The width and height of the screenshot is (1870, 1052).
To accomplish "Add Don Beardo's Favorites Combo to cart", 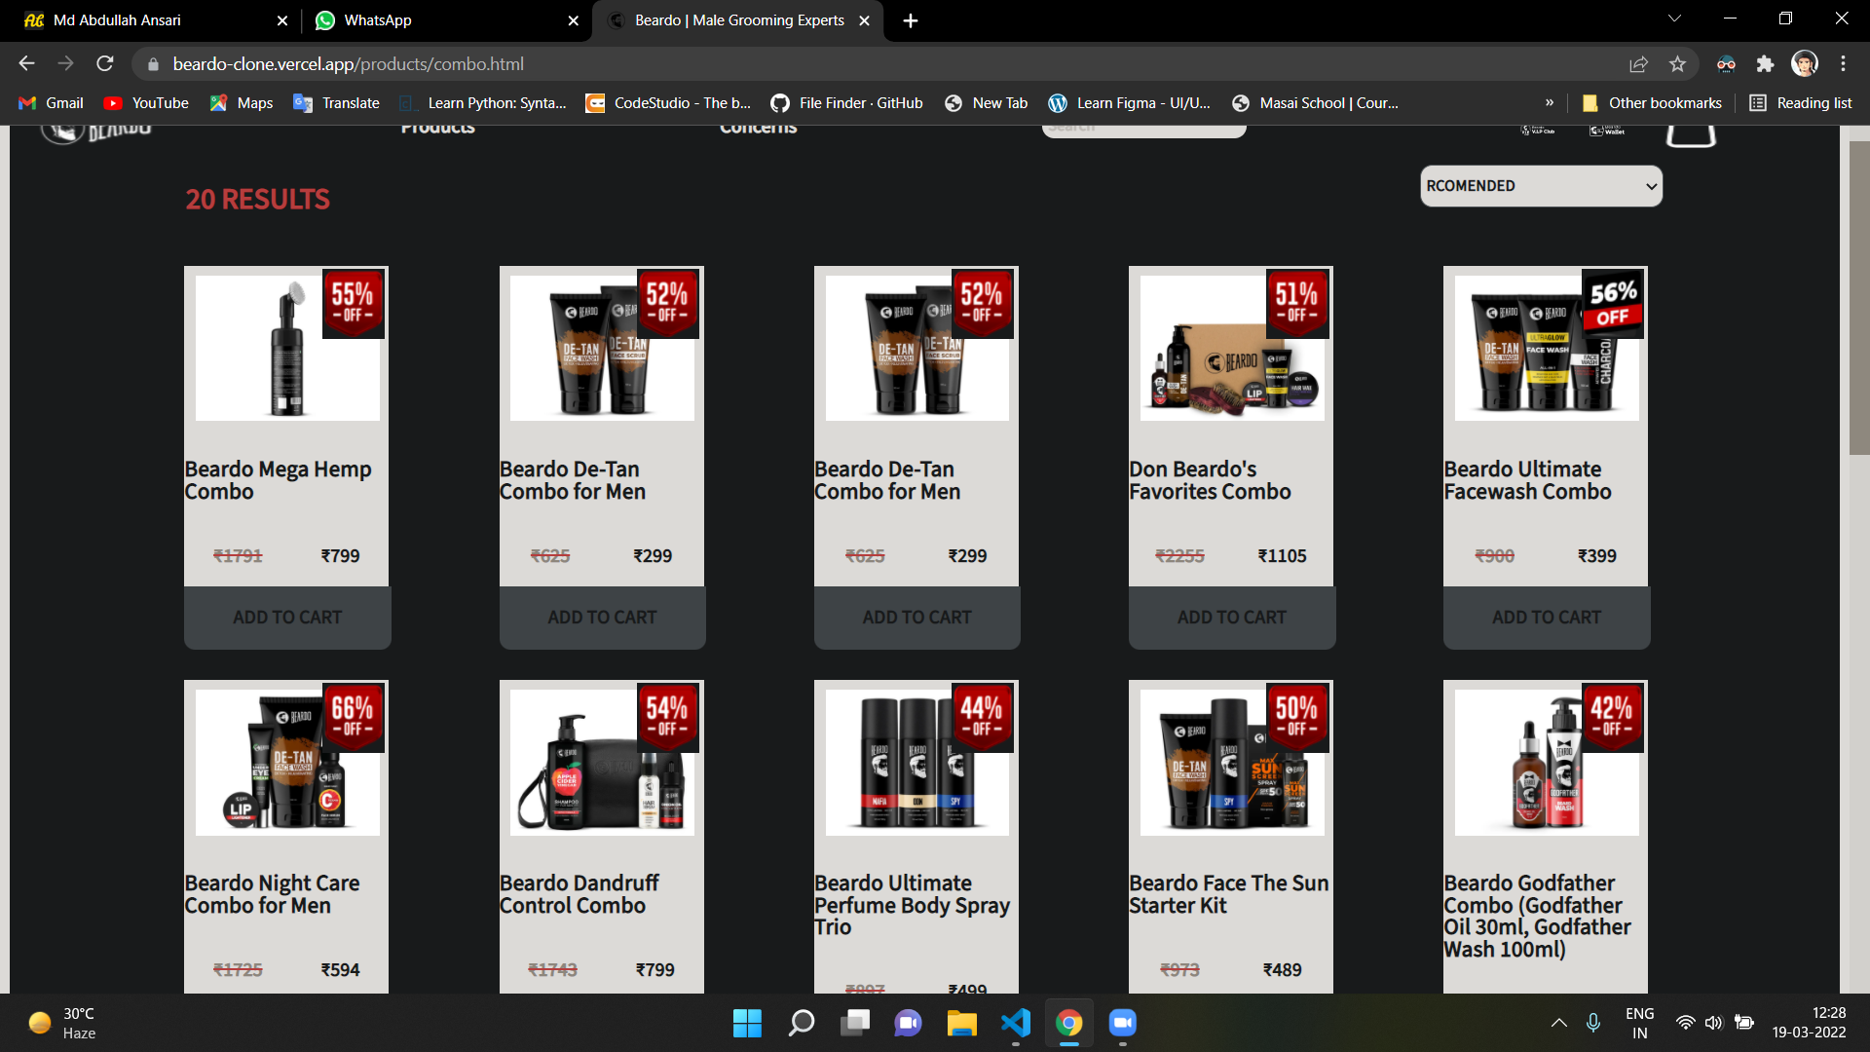I will [1232, 618].
